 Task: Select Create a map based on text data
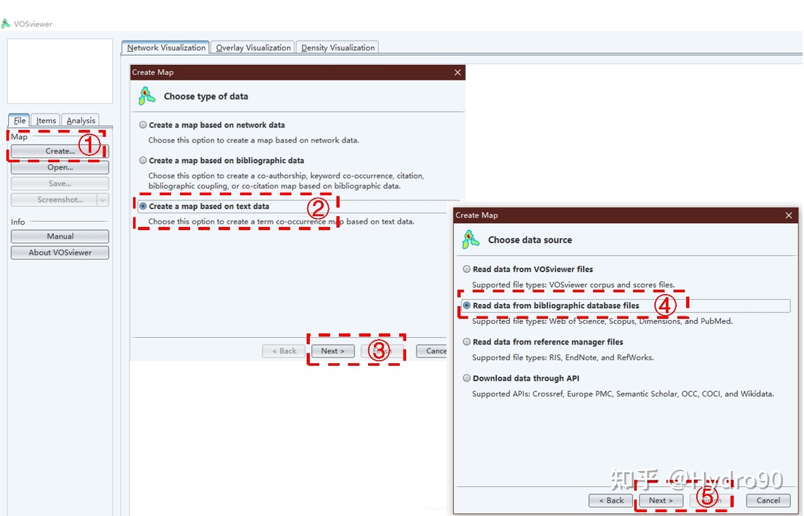pos(143,206)
